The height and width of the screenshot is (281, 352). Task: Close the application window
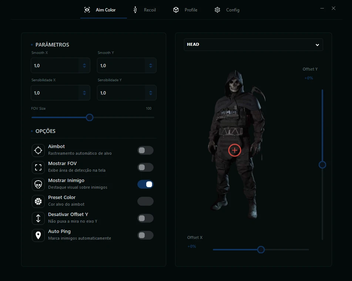pyautogui.click(x=333, y=8)
